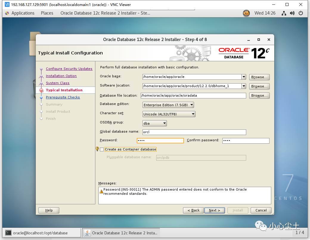Click Browse for Database file location
The image size is (310, 240).
point(259,96)
